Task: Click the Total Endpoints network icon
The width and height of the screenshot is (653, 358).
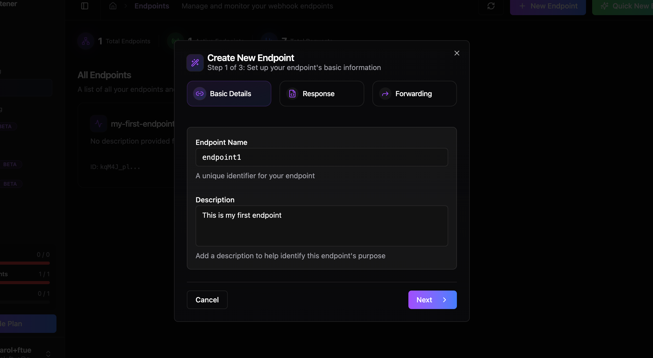Action: [x=86, y=41]
